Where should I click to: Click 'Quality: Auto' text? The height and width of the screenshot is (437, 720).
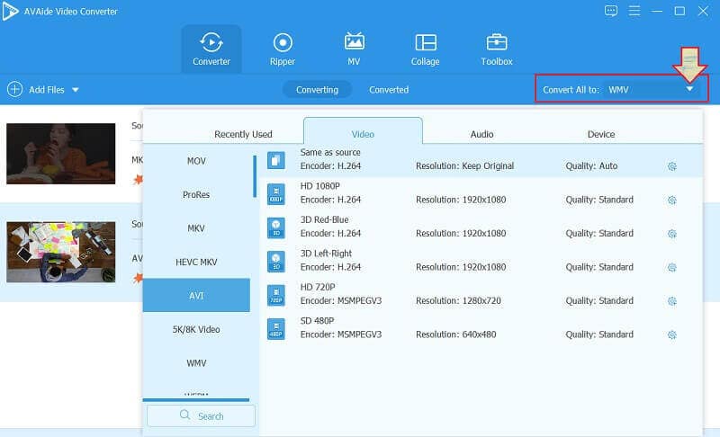[x=591, y=166]
